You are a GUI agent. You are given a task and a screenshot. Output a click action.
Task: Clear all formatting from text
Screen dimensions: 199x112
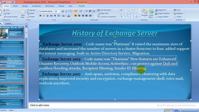tap(70, 11)
